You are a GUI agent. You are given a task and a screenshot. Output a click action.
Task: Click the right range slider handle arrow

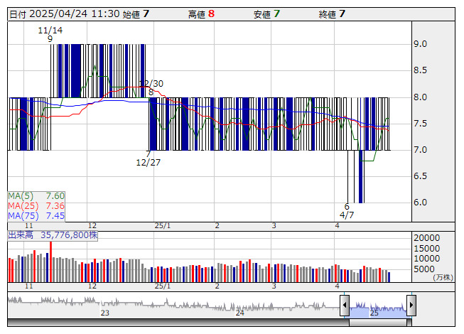pyautogui.click(x=411, y=305)
